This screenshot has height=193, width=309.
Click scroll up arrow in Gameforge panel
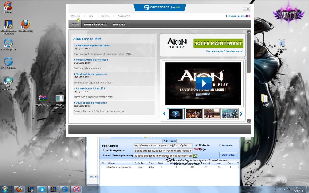[x=249, y=32]
